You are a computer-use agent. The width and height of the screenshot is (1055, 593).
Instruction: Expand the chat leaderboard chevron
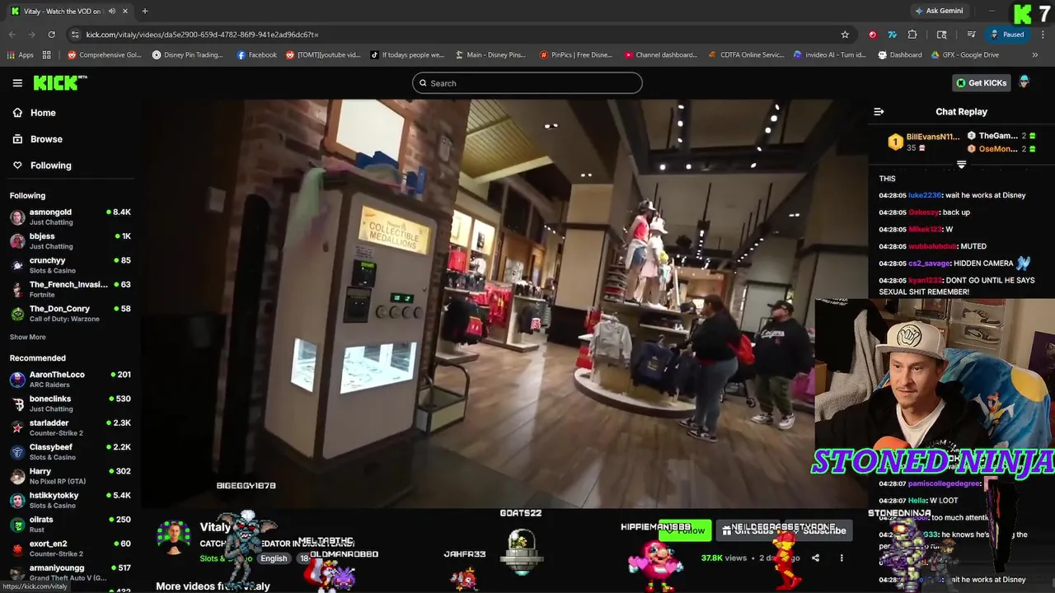pos(961,165)
